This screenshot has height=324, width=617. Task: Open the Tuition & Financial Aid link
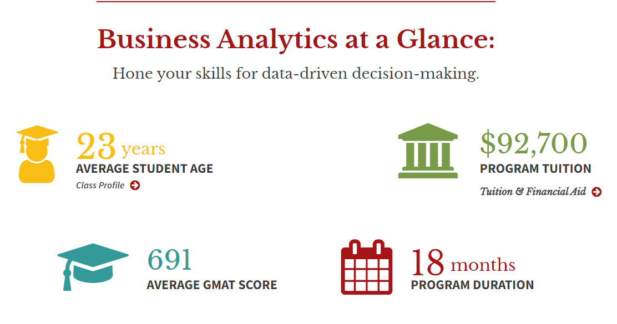533,192
